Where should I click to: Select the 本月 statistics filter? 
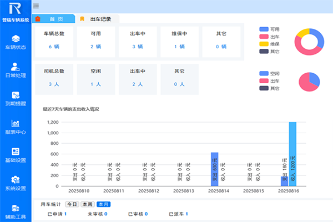tap(103, 205)
